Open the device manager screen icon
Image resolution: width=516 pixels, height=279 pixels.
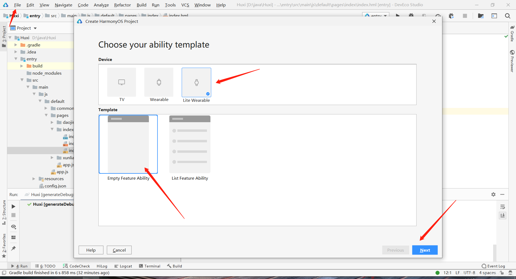pyautogui.click(x=494, y=16)
